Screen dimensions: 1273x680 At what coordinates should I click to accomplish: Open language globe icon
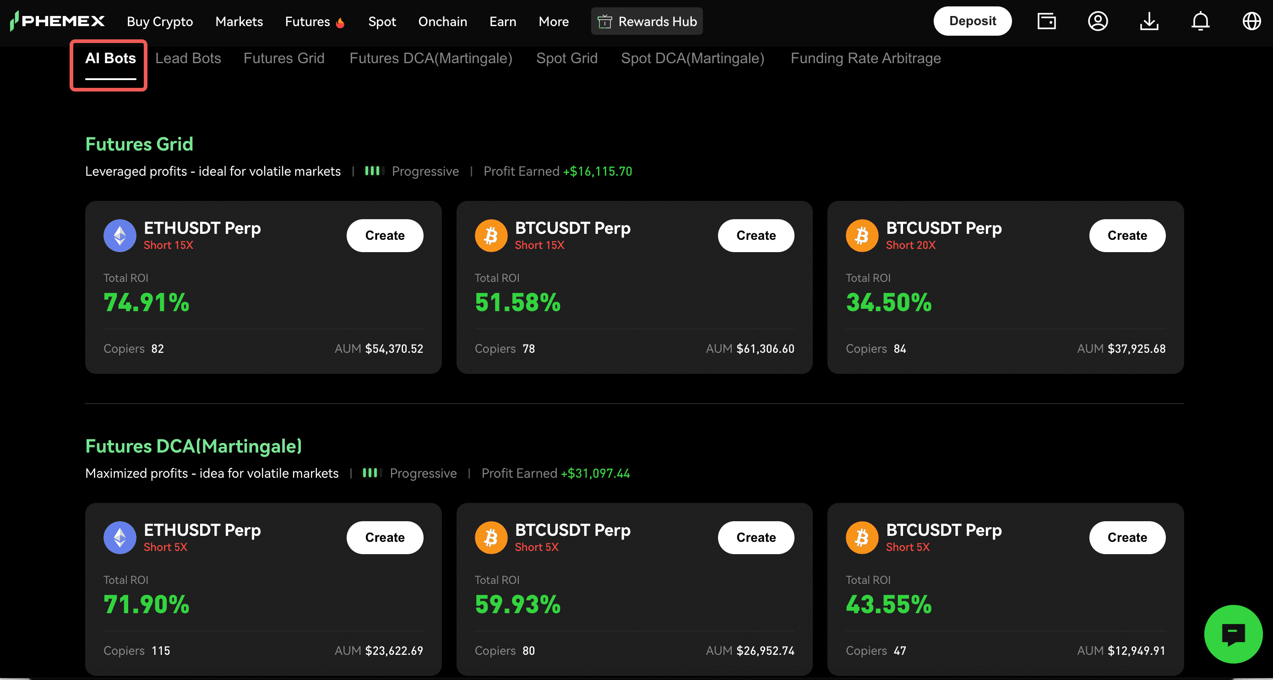point(1251,21)
